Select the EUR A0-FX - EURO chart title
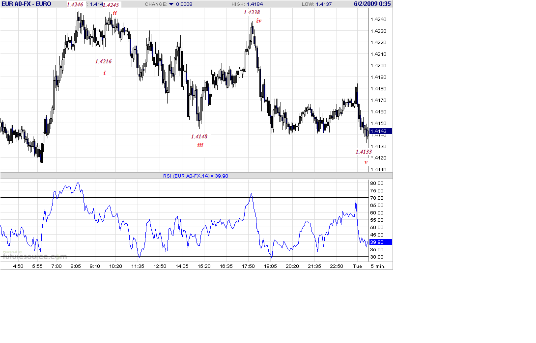The image size is (536, 343). click(x=27, y=4)
